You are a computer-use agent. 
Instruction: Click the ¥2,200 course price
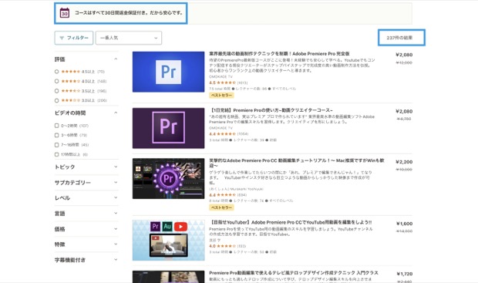[404, 162]
